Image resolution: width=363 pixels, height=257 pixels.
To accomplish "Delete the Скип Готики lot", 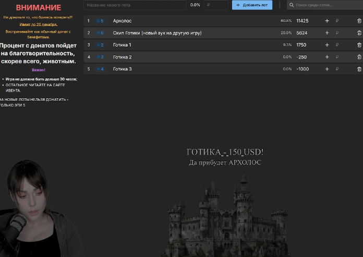I will 359,33.
